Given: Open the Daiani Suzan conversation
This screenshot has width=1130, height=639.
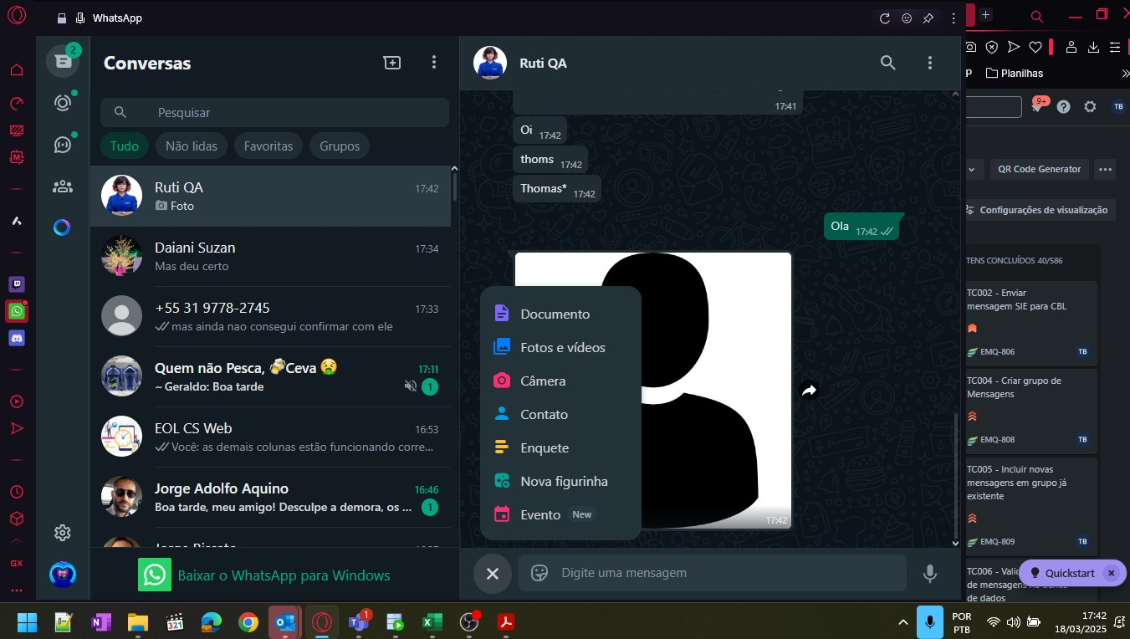Looking at the screenshot, I should click(x=270, y=256).
